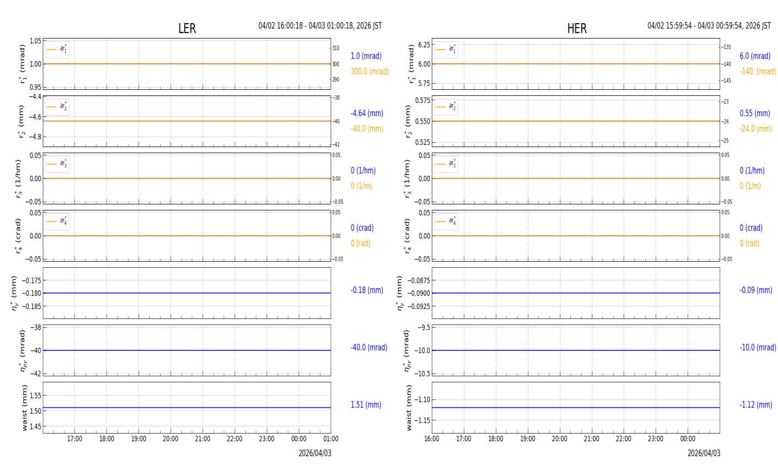
Task: Click the -0.18 (mm) dispersion value
Action: click(367, 290)
